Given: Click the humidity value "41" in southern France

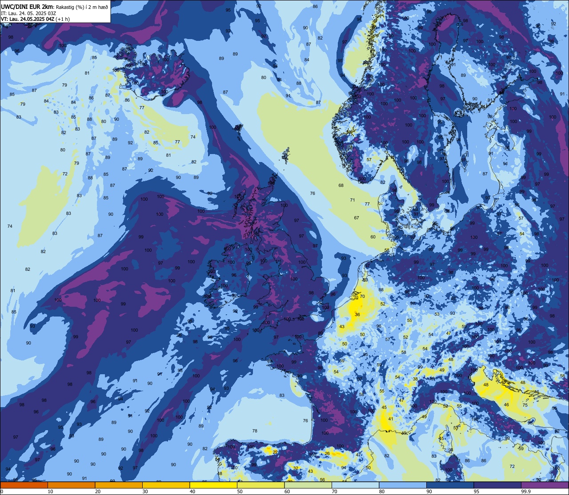Looking at the screenshot, I should 391,419.
